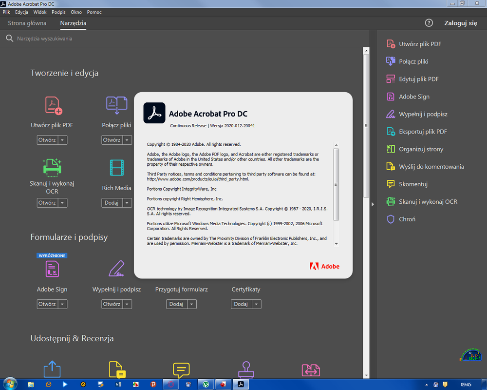
Task: Expand dropdown arrow next to Utwórz plik PDF Otwórz
Action: coord(62,140)
